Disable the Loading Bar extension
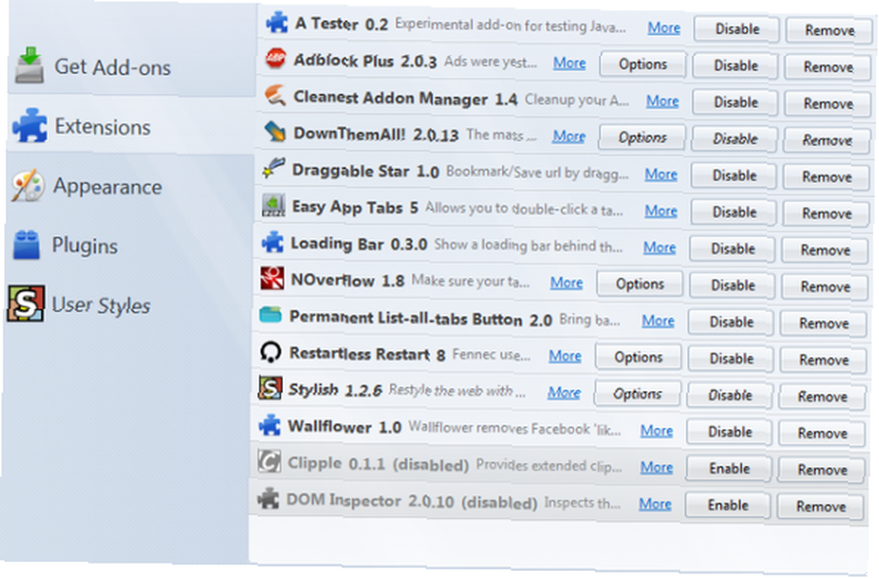Image resolution: width=879 pixels, height=578 pixels. coord(733,249)
